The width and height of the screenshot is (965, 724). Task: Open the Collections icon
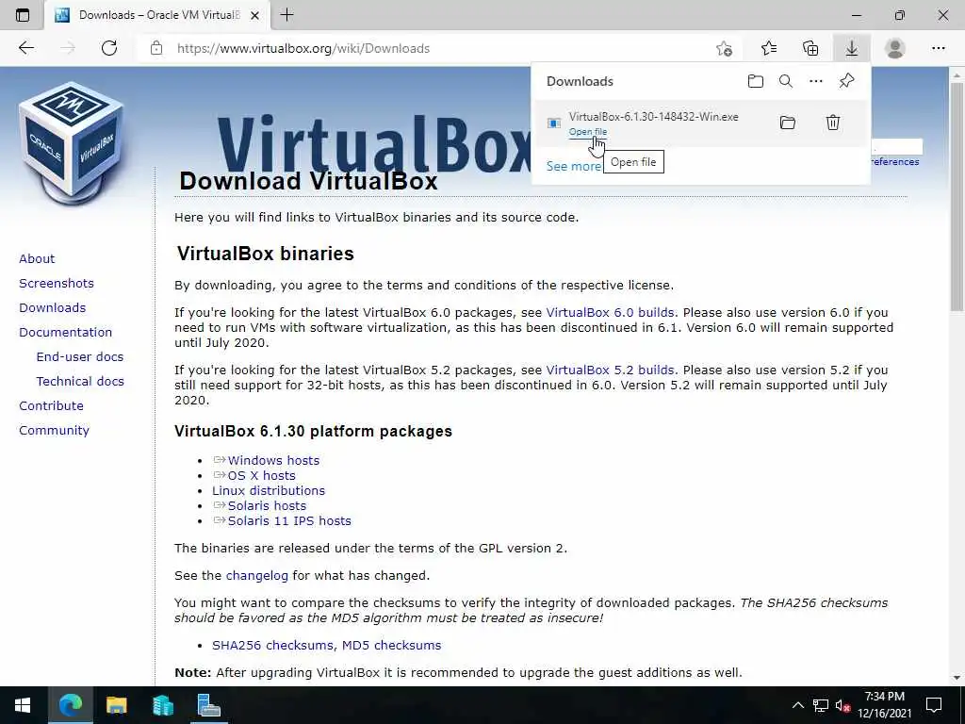(810, 48)
